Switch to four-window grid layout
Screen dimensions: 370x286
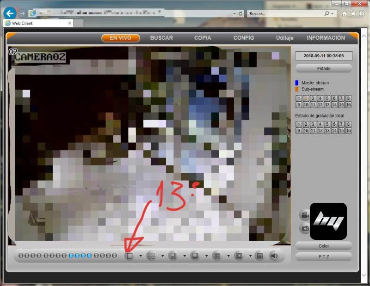click(x=151, y=256)
